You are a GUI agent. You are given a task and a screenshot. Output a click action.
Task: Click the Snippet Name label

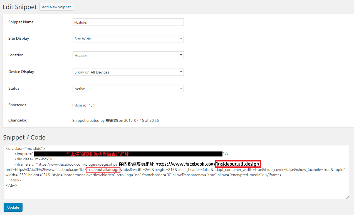[21, 22]
